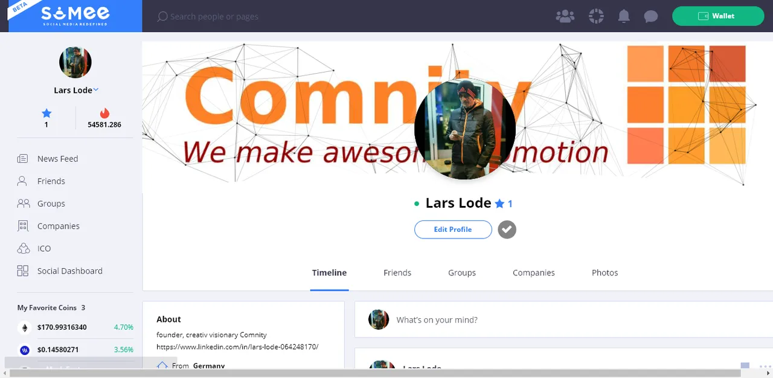773x378 pixels.
Task: Click the large round profile photo
Action: coord(464,129)
